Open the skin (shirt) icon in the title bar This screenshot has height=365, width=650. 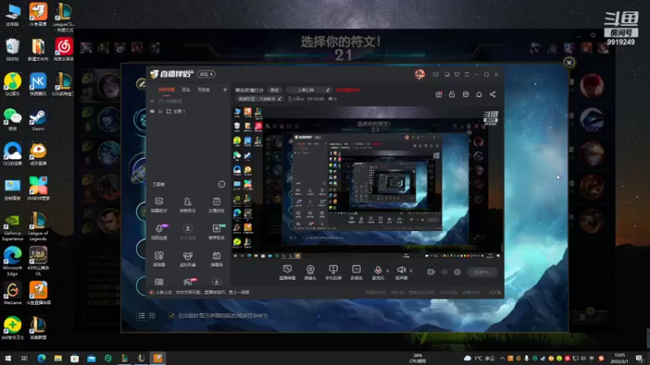point(457,75)
